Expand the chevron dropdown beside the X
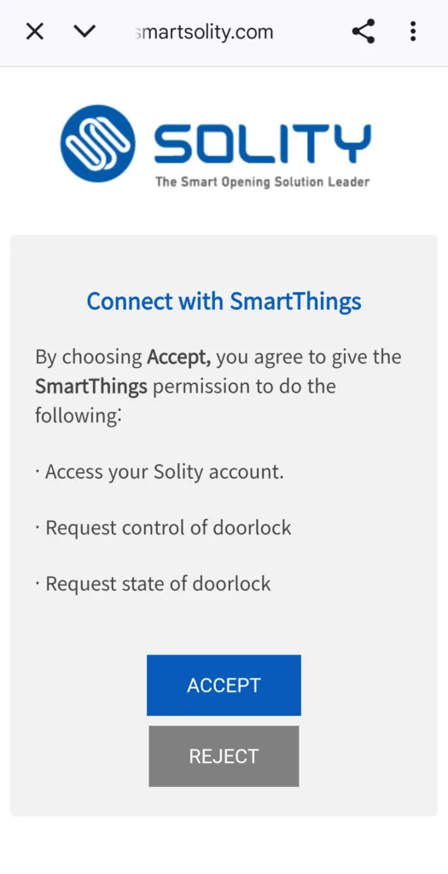Image resolution: width=448 pixels, height=874 pixels. click(x=84, y=32)
